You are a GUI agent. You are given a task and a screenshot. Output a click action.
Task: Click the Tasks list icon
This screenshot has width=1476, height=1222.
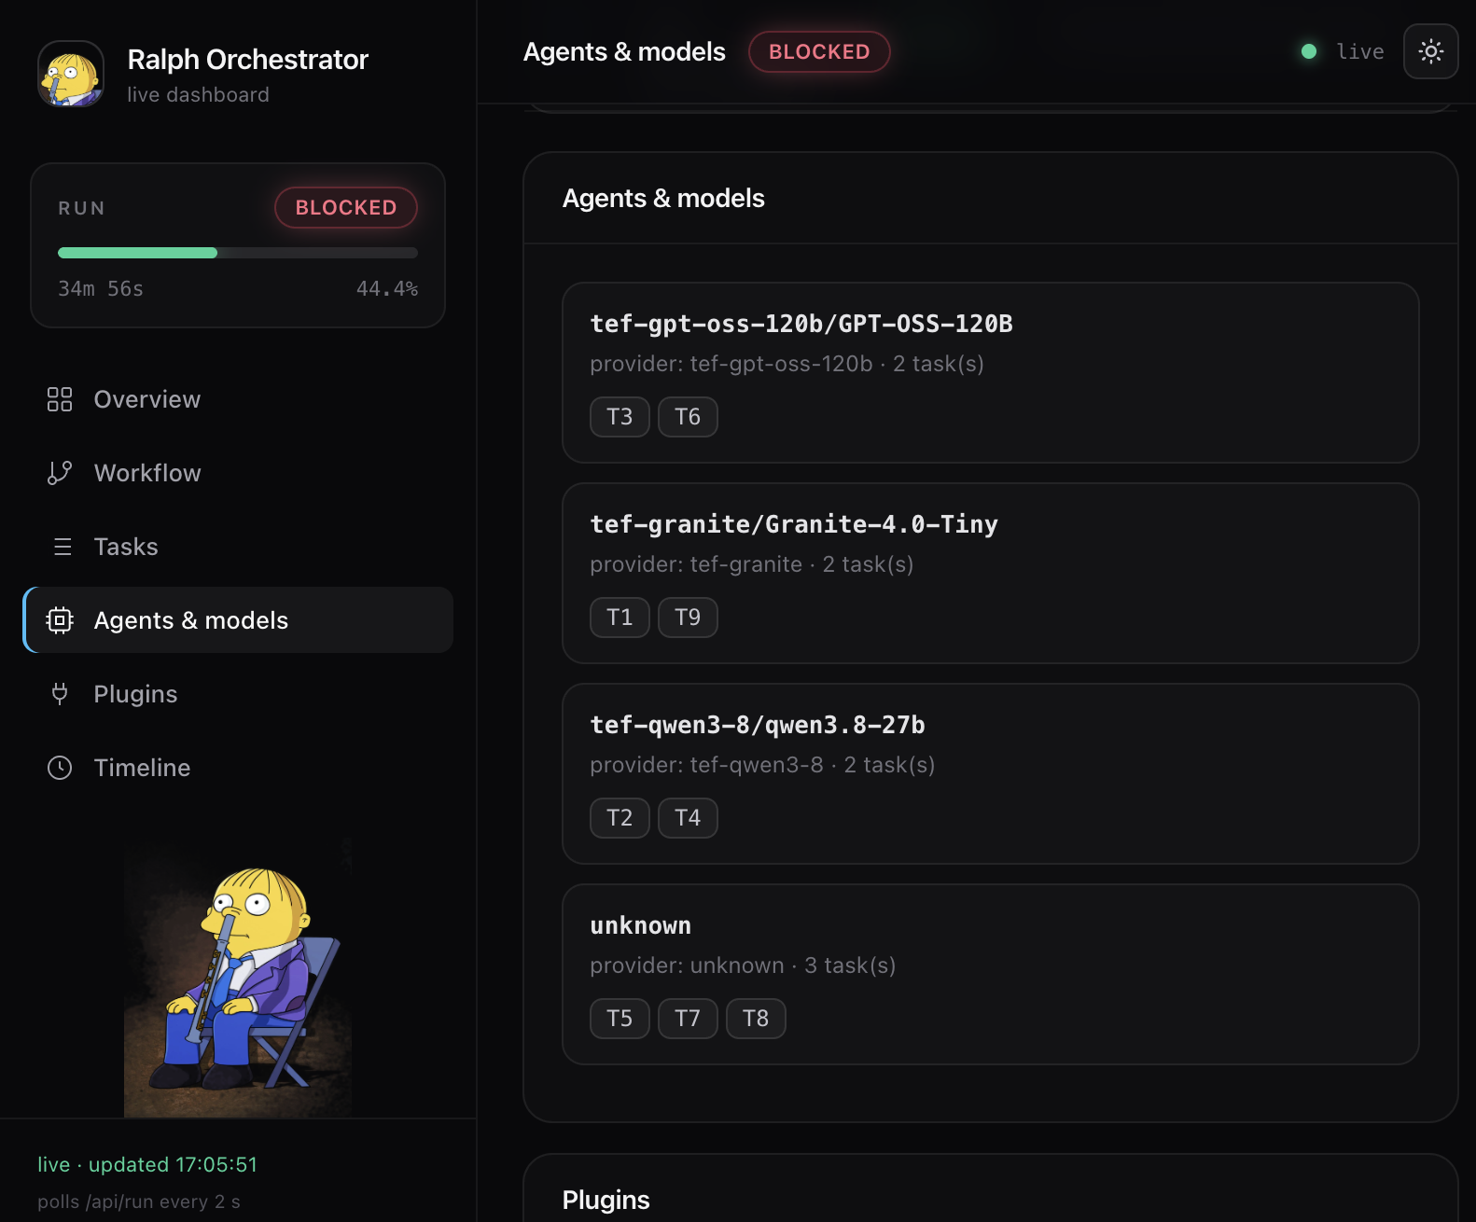[62, 547]
